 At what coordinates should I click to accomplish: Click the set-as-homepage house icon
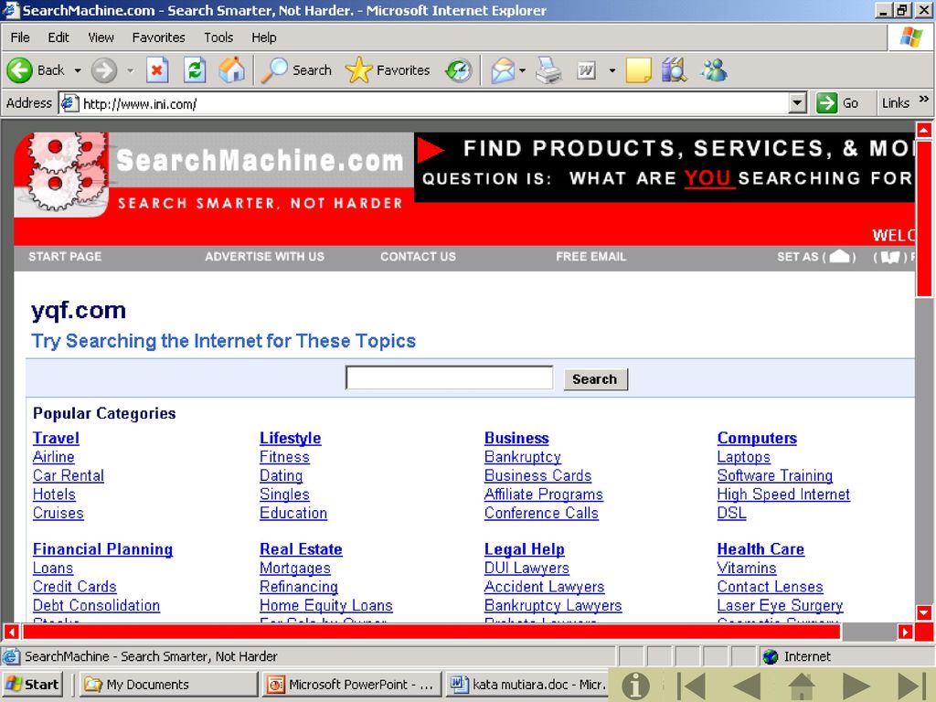839,257
